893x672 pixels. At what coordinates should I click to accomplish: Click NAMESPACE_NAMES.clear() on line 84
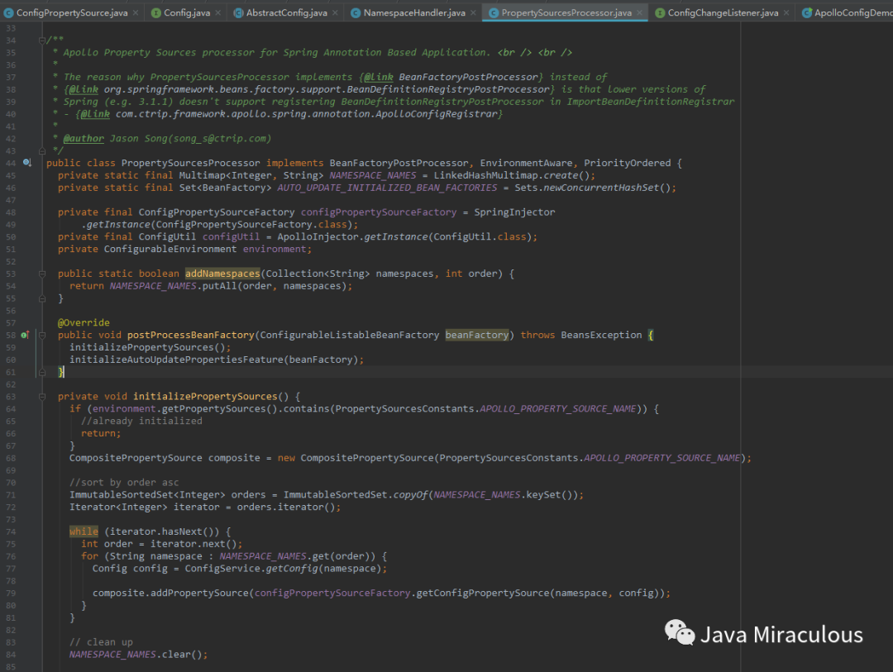coord(138,655)
